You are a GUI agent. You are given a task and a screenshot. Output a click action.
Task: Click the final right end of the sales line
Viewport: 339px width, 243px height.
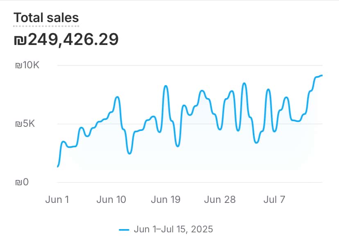322,75
